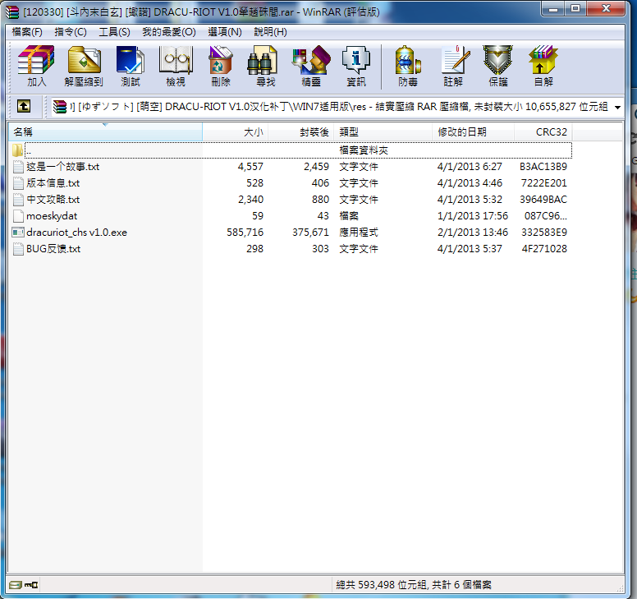
Task: Select the file 版本信息.txt
Action: tap(53, 183)
